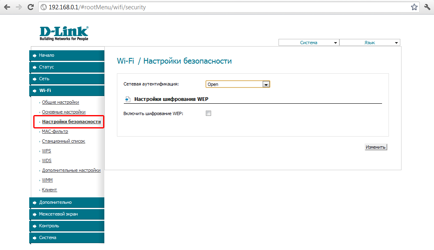
Task: Enable the WEP encryption checkbox
Action: [208, 113]
